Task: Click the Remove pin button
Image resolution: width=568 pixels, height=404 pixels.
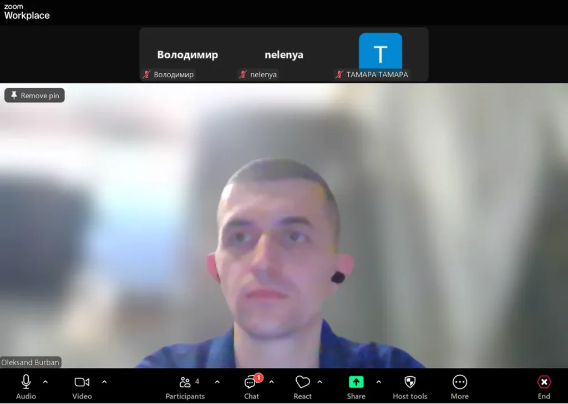Action: (x=34, y=95)
